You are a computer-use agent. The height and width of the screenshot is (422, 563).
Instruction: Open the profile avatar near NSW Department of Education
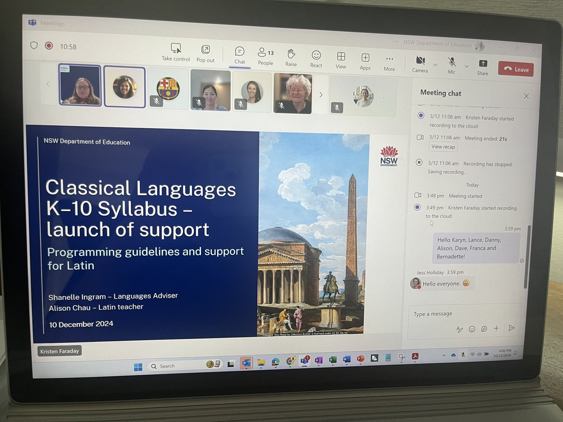coord(479,46)
